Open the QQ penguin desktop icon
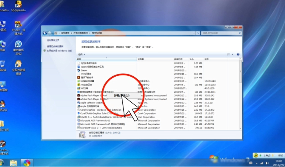 pyautogui.click(x=3, y=106)
